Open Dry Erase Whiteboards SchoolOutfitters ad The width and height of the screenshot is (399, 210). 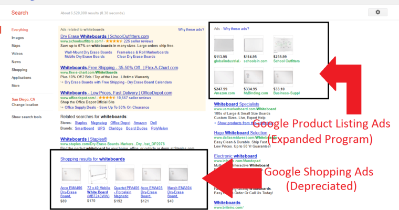point(104,36)
